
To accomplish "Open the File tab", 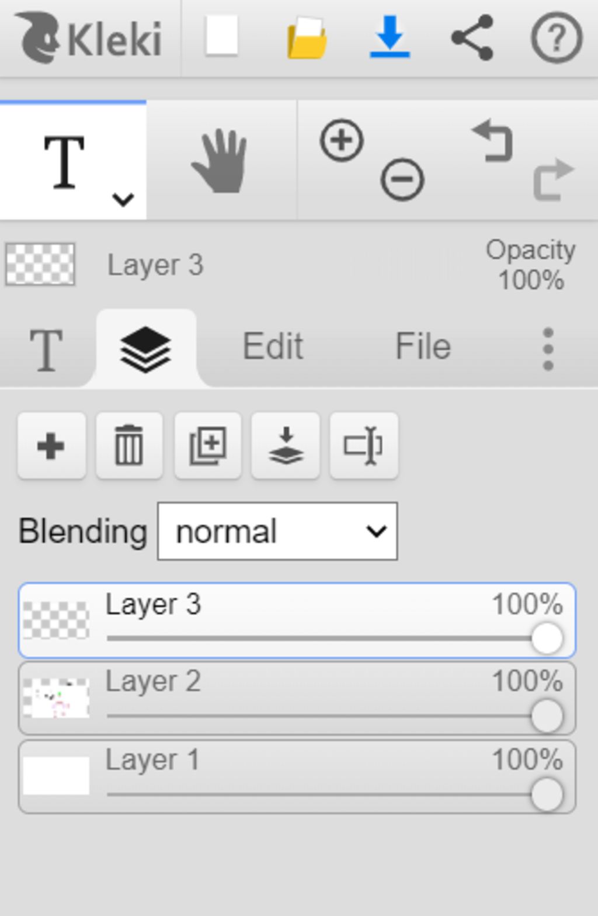I will [x=423, y=346].
